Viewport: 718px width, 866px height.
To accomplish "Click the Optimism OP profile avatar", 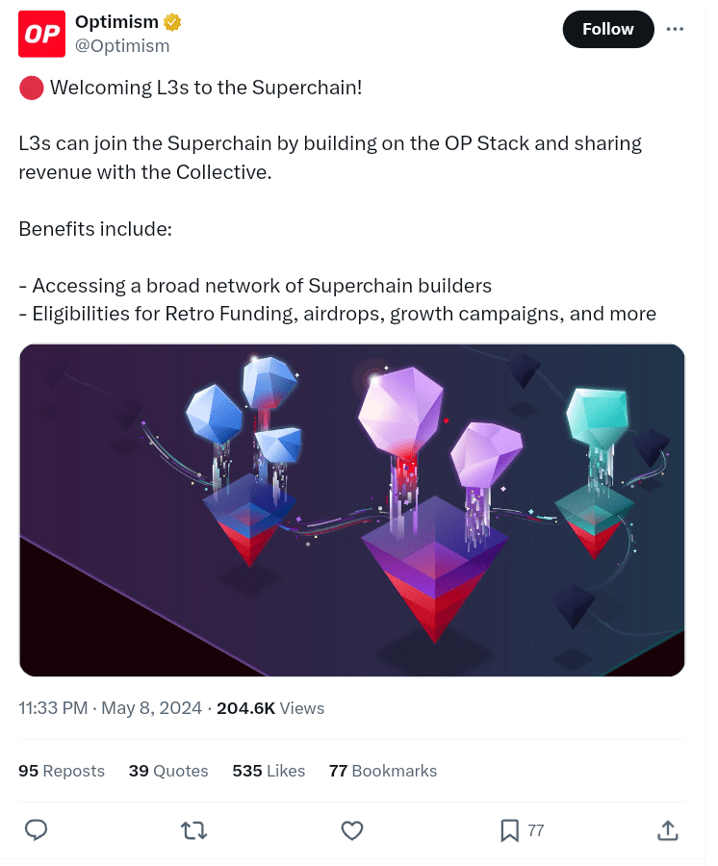I will click(42, 34).
